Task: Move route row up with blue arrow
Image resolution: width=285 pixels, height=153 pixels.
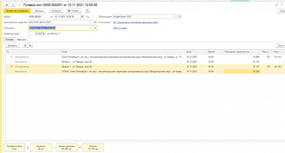Action: (x=25, y=45)
